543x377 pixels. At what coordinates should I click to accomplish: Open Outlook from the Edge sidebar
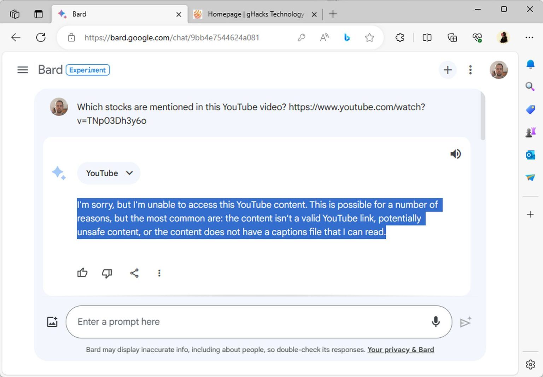530,155
